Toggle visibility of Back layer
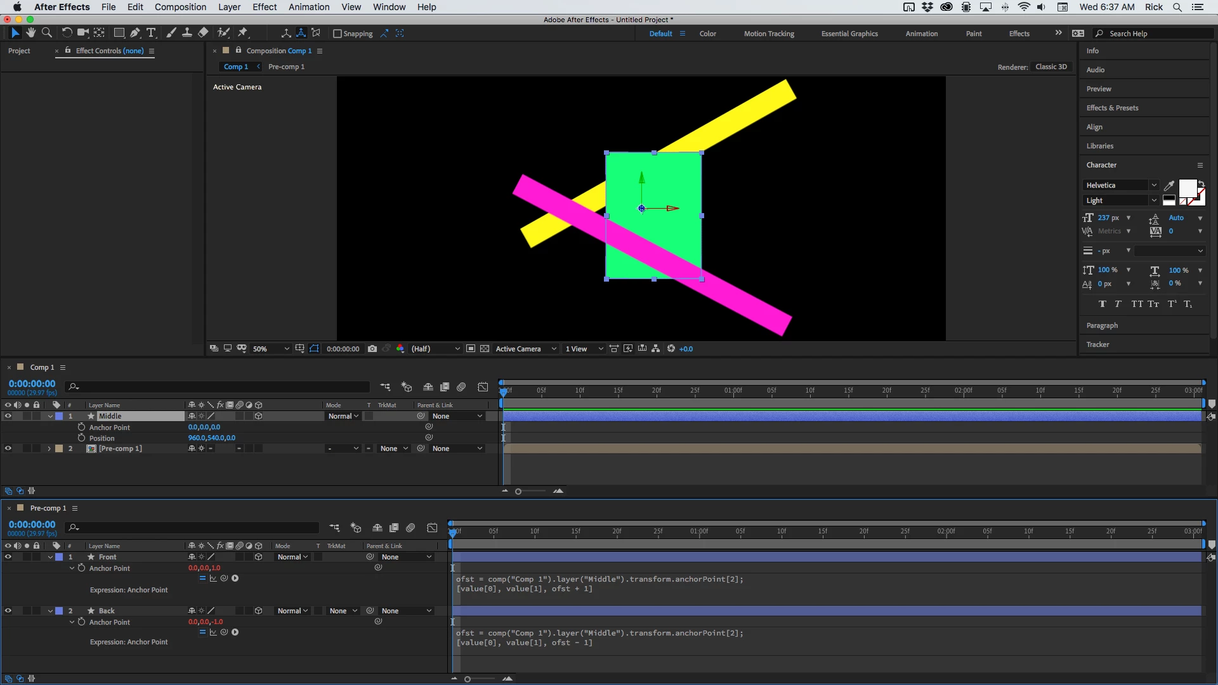1218x685 pixels. tap(8, 611)
